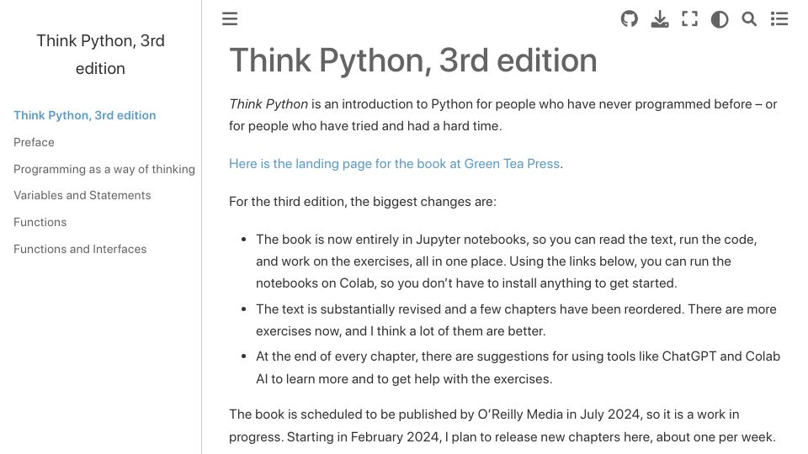Follow the Green Tea Press landing page link
Viewport: 808px width, 454px height.
point(394,164)
